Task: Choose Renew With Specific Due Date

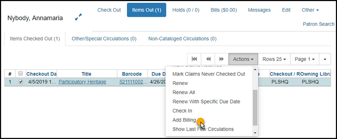Action: tap(206, 102)
